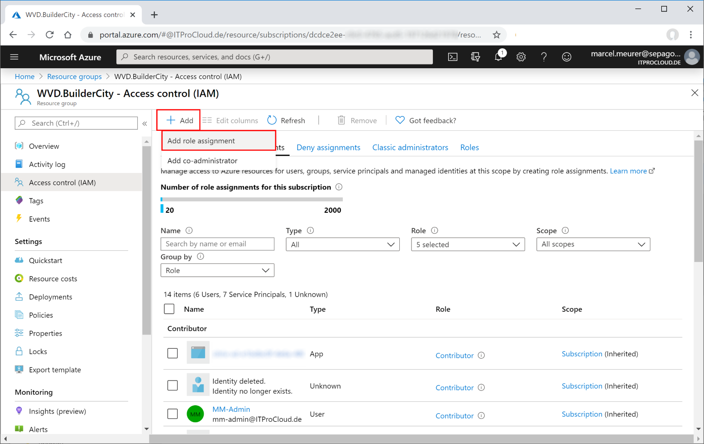
Task: Open a new browser tab
Action: (x=154, y=15)
